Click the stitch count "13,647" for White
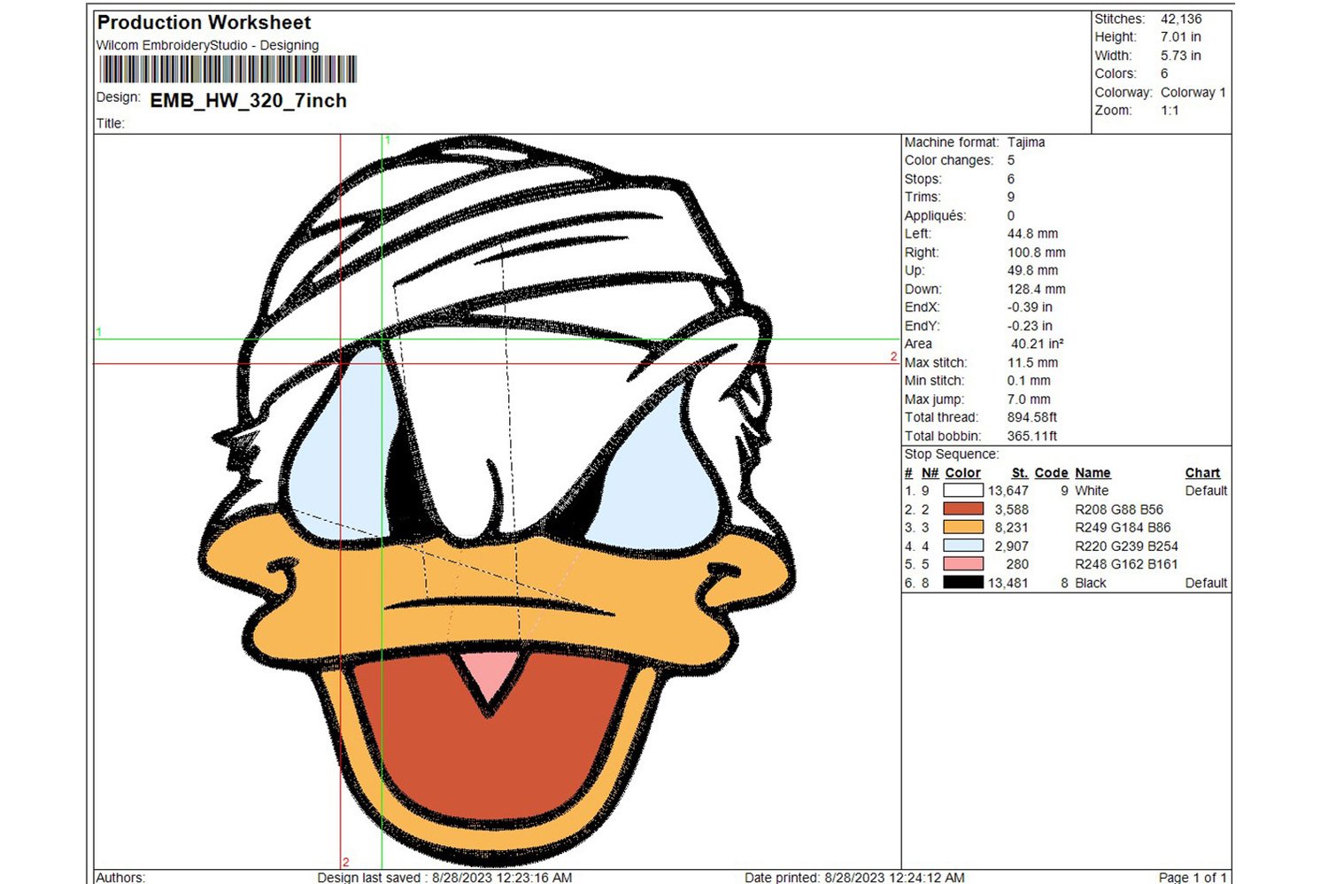 [x=1008, y=491]
